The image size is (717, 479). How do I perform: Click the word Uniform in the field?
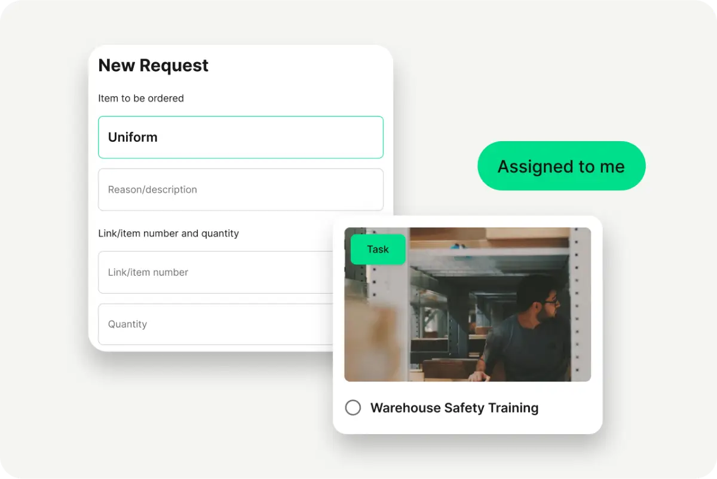(x=133, y=137)
